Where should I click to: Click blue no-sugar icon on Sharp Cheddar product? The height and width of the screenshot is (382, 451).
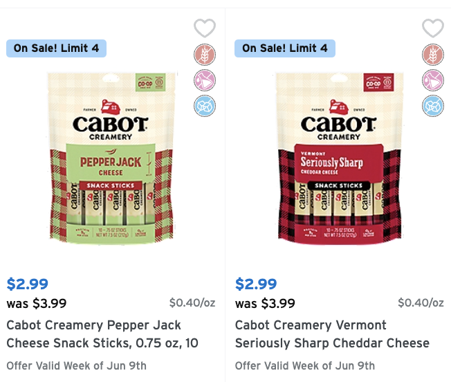(x=433, y=106)
